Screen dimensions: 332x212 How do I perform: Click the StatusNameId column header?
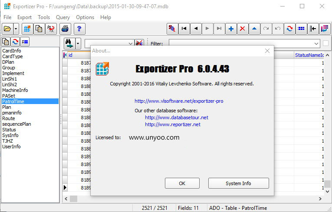coord(309,55)
